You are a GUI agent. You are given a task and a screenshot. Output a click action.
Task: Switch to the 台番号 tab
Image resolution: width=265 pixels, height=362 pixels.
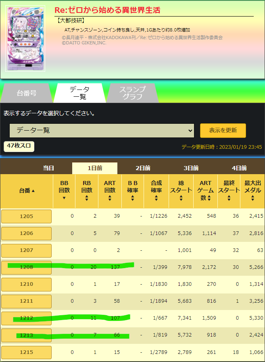click(x=26, y=93)
